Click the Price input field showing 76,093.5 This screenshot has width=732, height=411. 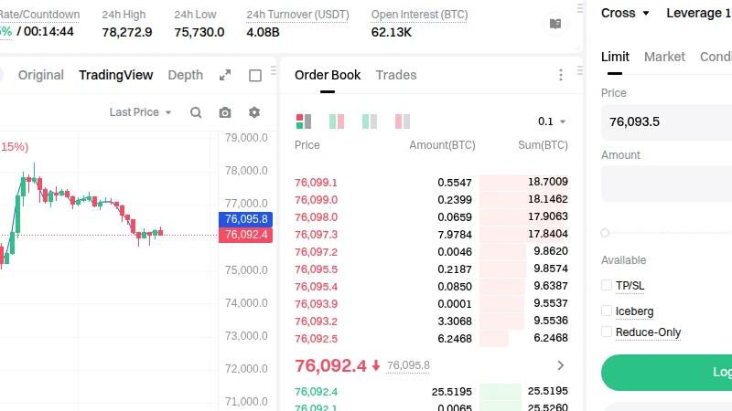click(667, 122)
